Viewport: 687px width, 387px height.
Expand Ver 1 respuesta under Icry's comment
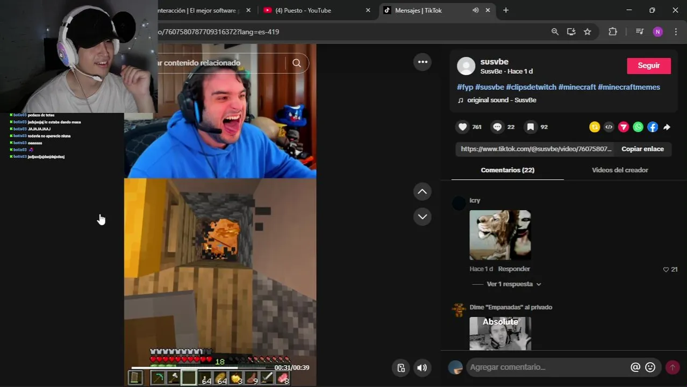[x=513, y=284]
